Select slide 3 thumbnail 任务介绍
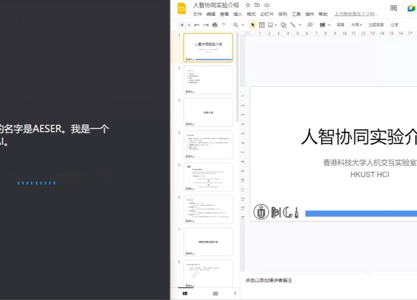Screen dimensions: 417x300 (x=208, y=112)
